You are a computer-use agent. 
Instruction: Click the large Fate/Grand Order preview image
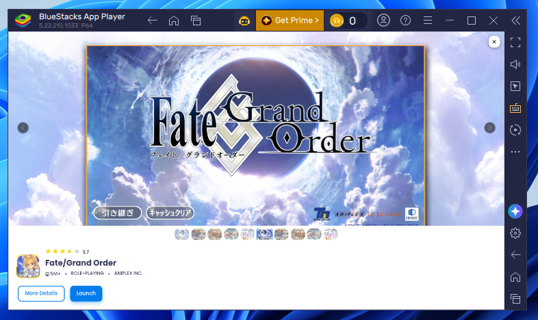(255, 135)
